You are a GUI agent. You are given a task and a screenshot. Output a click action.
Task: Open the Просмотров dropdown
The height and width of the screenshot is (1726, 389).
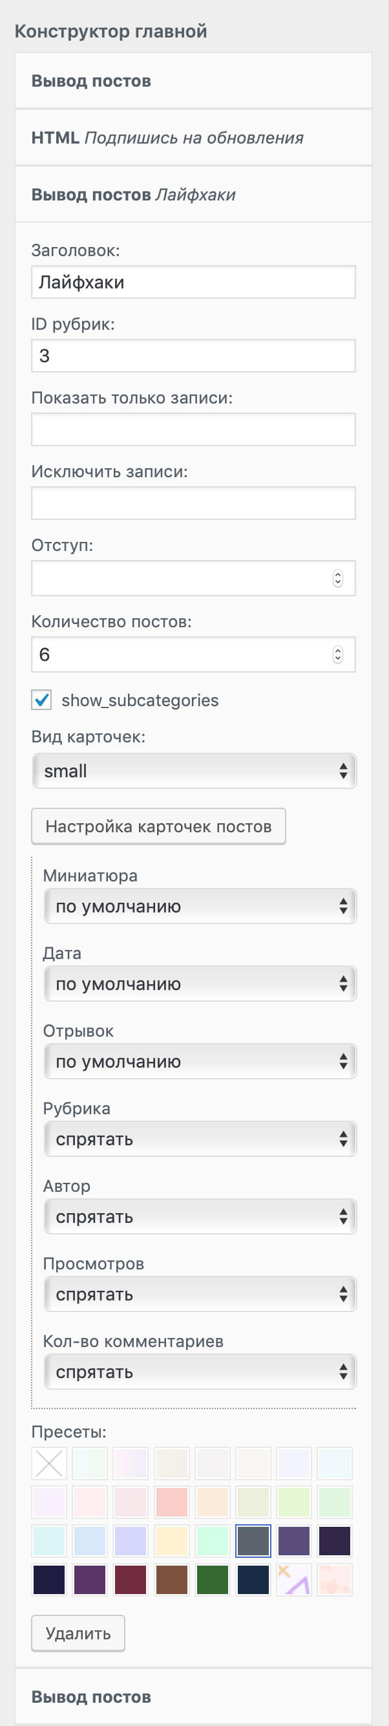click(199, 1294)
